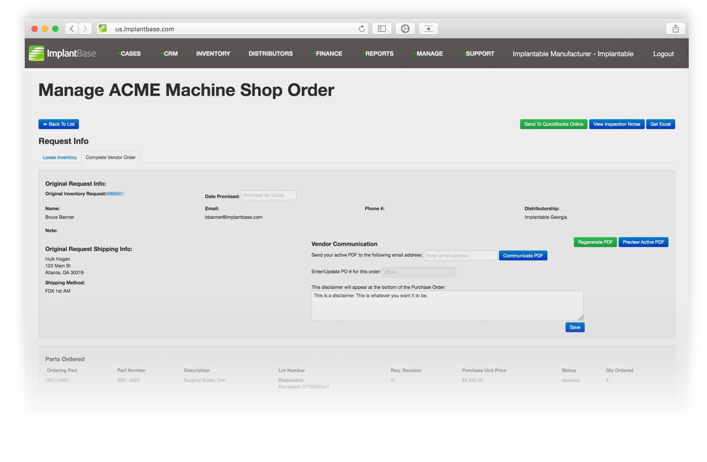The width and height of the screenshot is (707, 462).
Task: Save the vendor communication settings
Action: 575,327
